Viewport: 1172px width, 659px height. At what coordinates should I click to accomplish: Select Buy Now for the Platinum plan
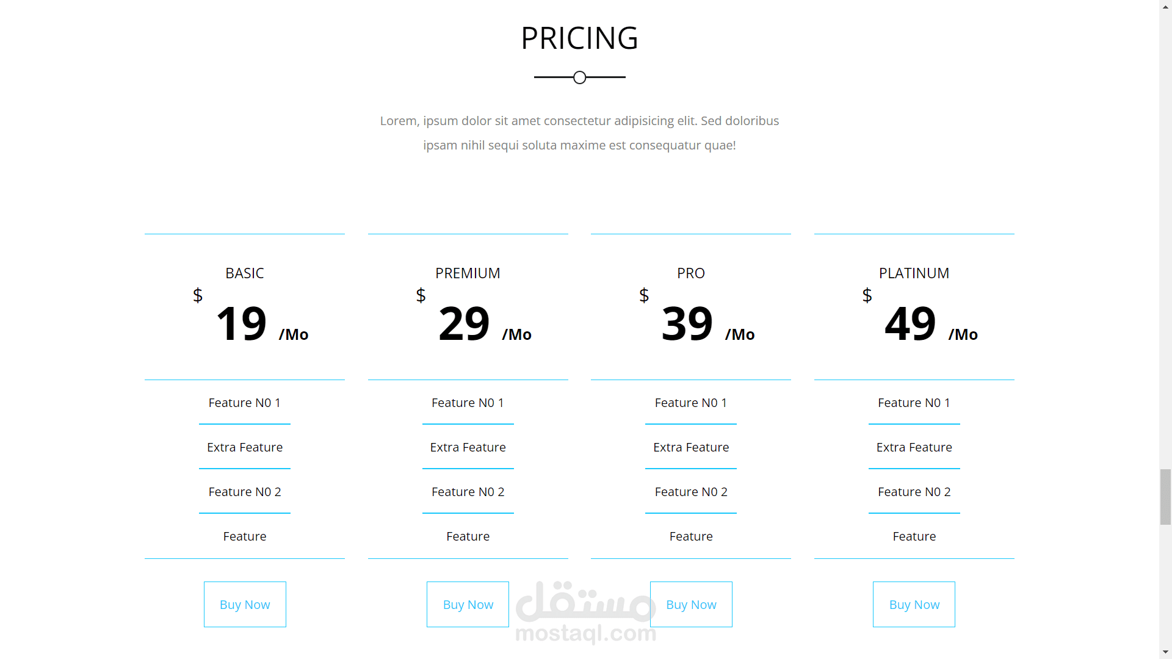coord(914,604)
